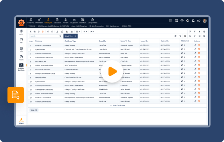Click the Certificate Type column header
This screenshot has height=142, width=224.
[x=70, y=41]
